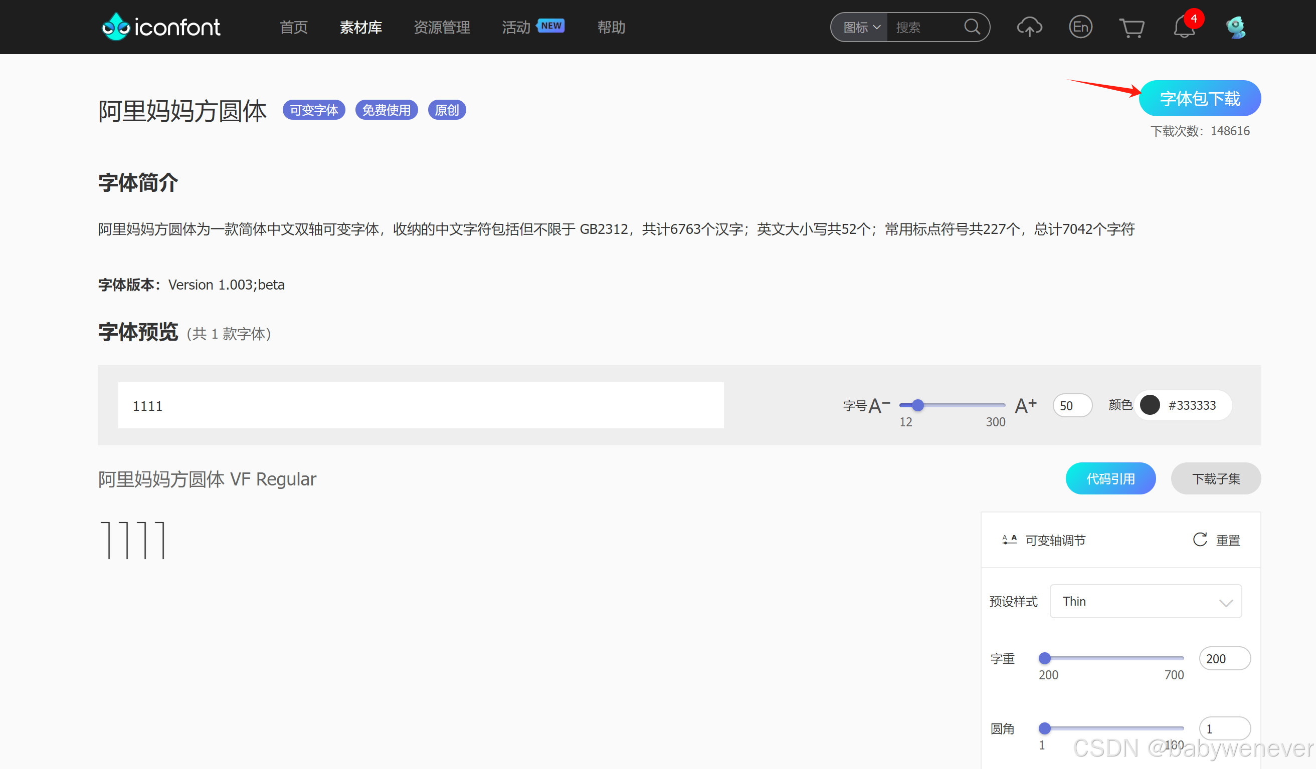The width and height of the screenshot is (1316, 769).
Task: Click the iconfont logo
Action: tap(161, 27)
